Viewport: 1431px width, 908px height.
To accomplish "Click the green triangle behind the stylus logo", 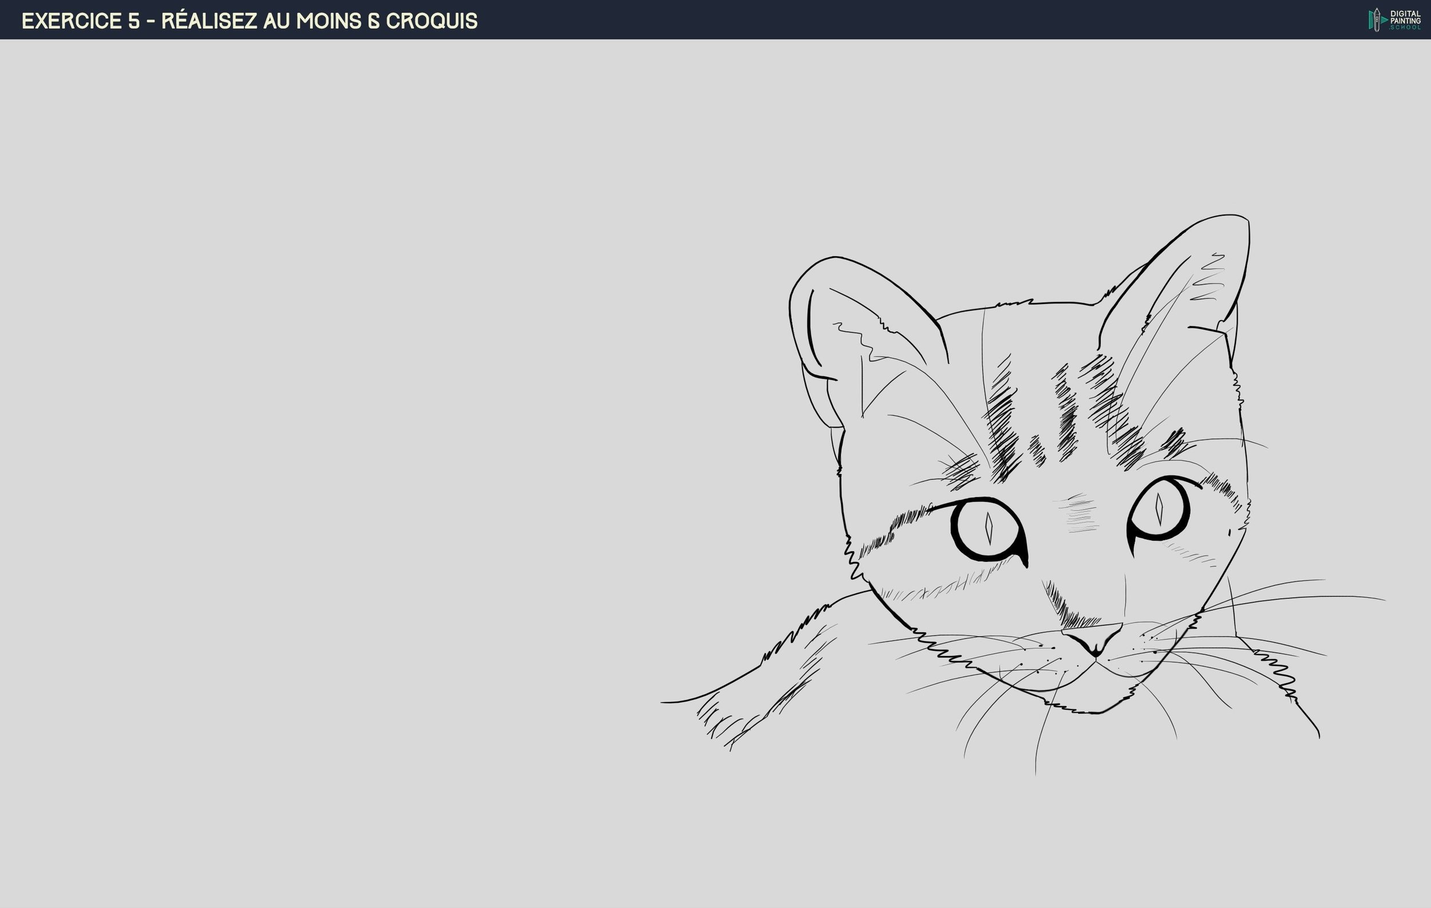I will coord(1383,20).
